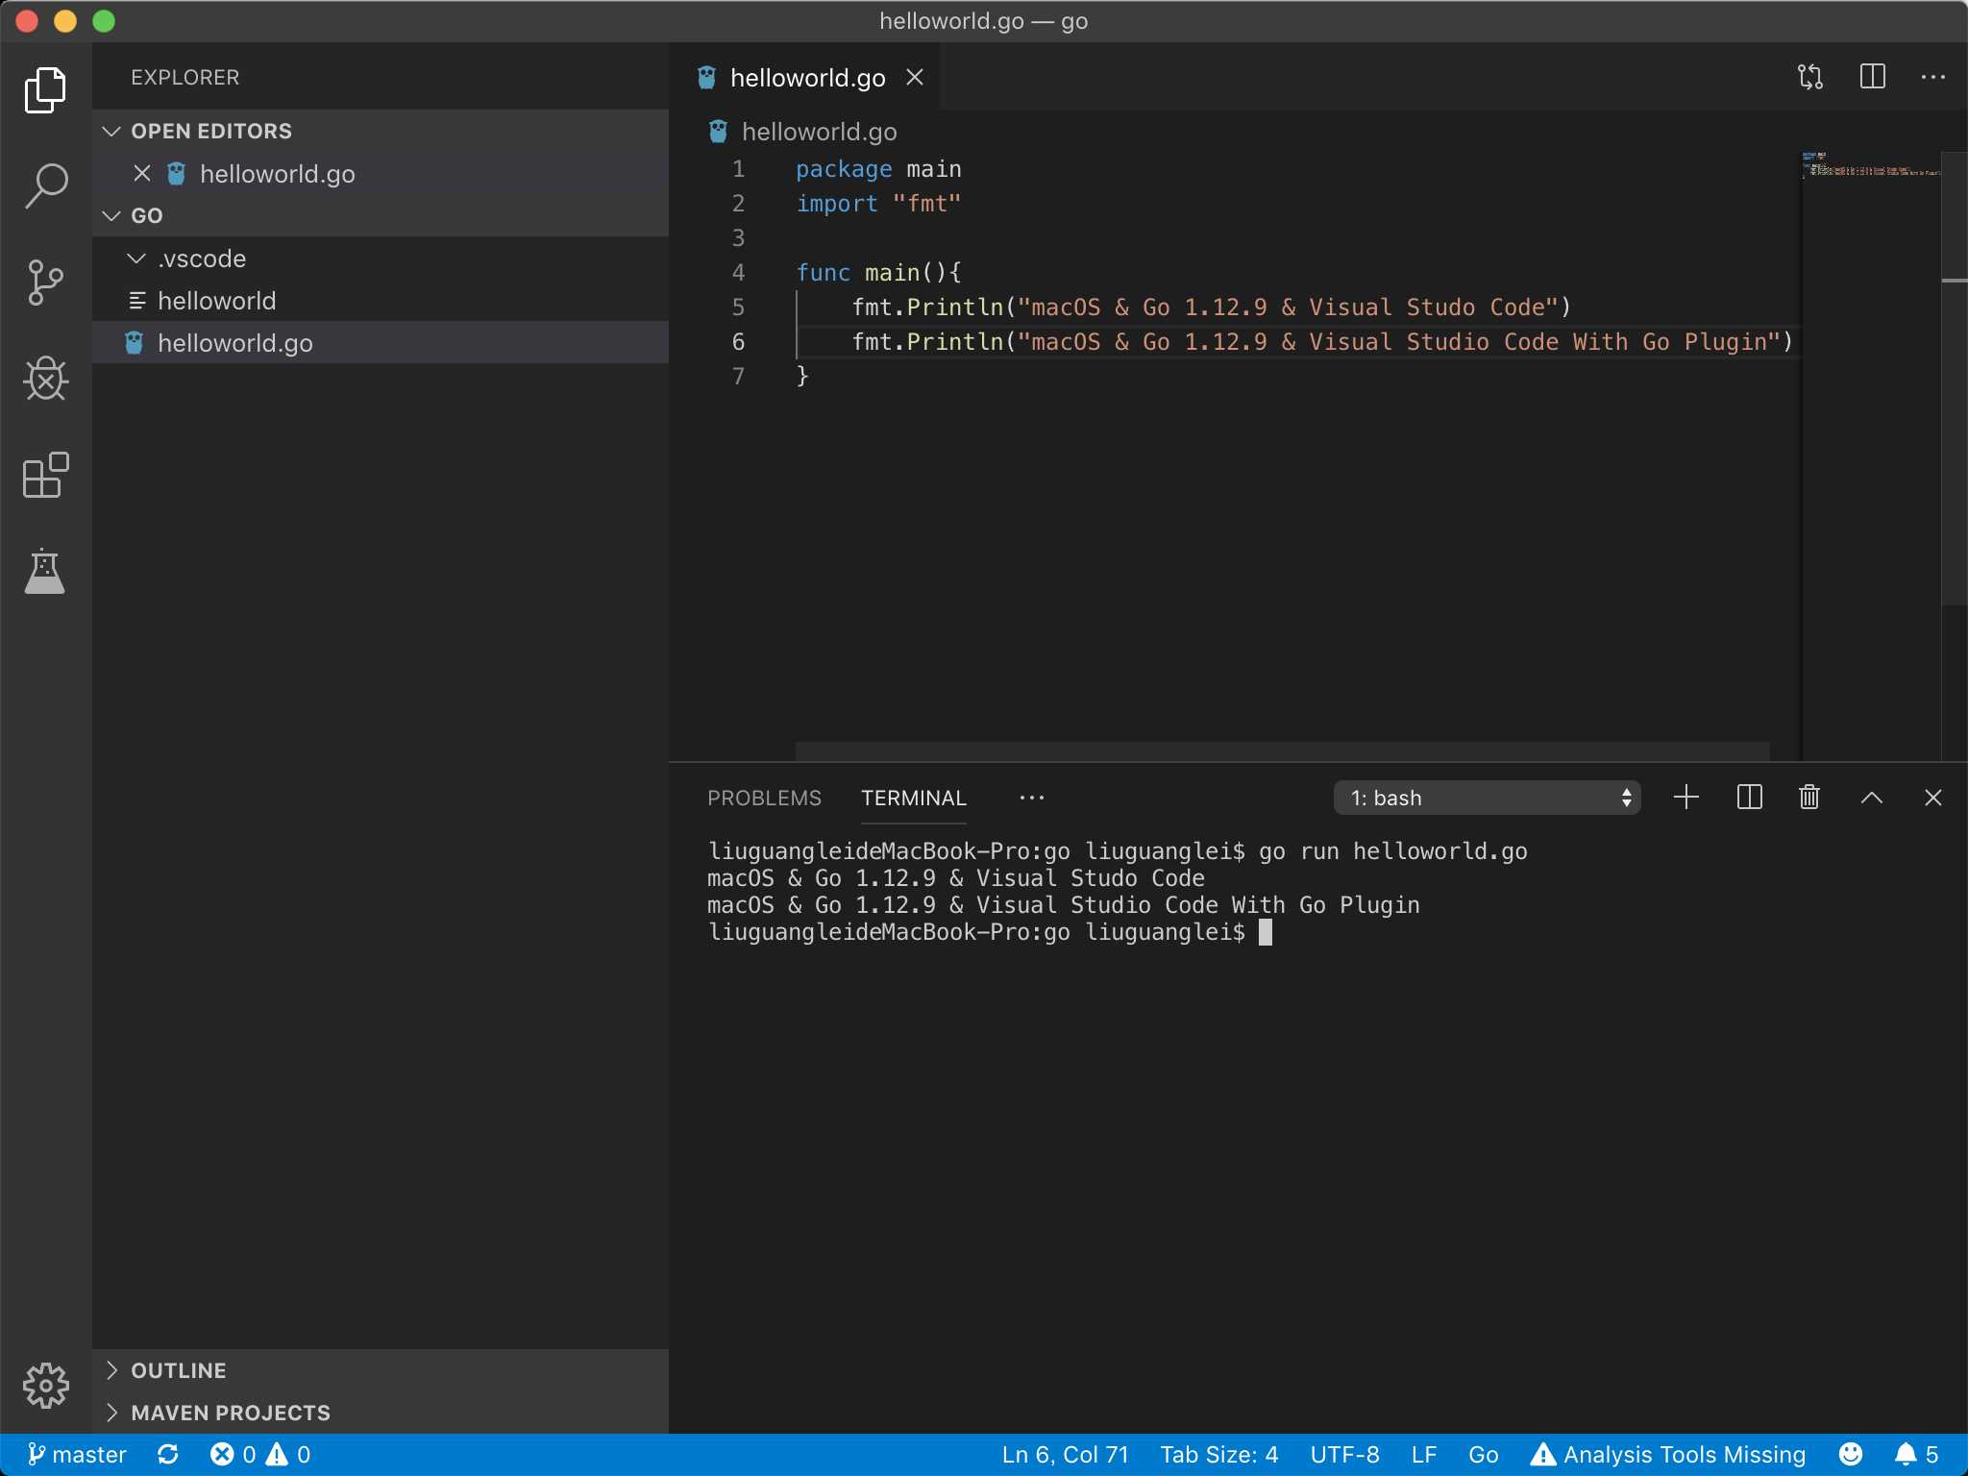Select the Testing flask icon in sidebar
The width and height of the screenshot is (1968, 1476).
[46, 574]
